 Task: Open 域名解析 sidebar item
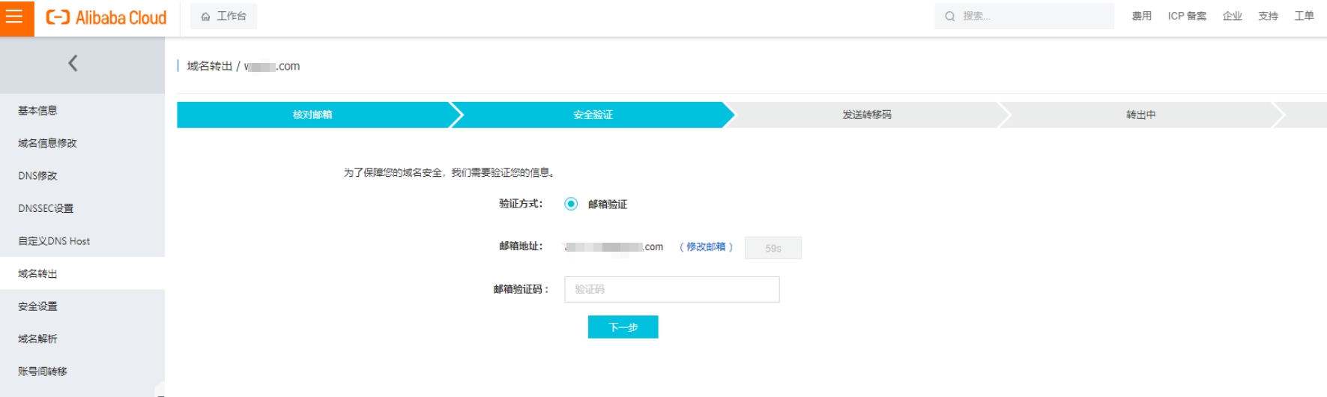click(x=37, y=339)
